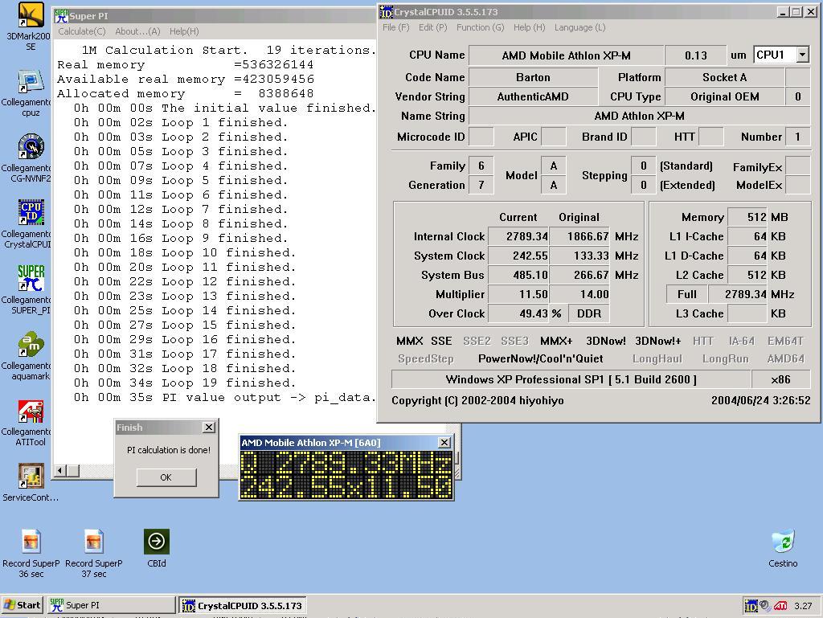Activate CrystalCPUID 3.5.5.173 taskbar button

[x=243, y=605]
